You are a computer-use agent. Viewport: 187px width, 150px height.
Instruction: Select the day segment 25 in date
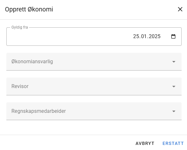pos(136,37)
